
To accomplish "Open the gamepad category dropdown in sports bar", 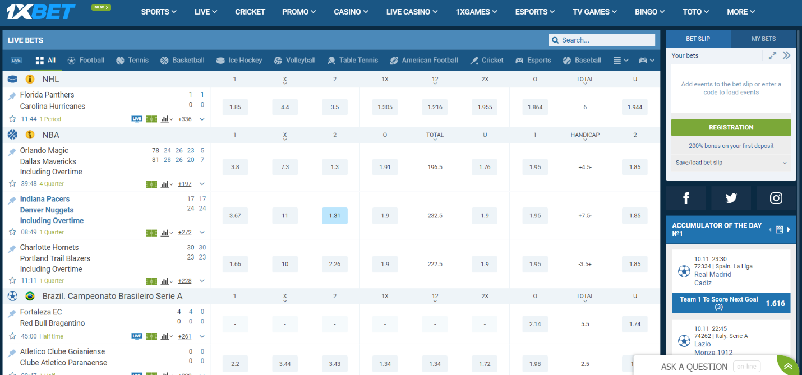I will click(x=647, y=61).
